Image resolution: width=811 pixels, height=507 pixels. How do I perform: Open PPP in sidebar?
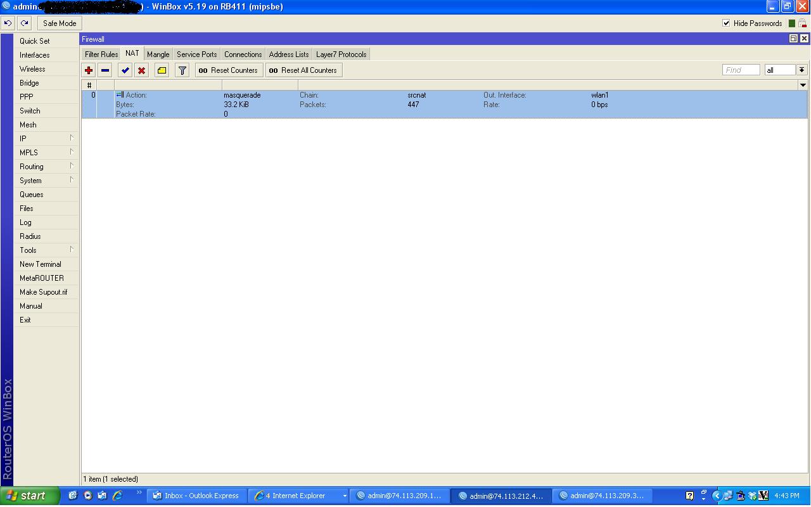[x=46, y=96]
